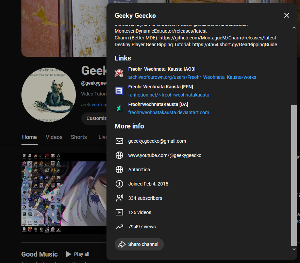Click the Charm GitHub releases text
Image resolution: width=300 pixels, height=263 pixels.
coord(195,38)
